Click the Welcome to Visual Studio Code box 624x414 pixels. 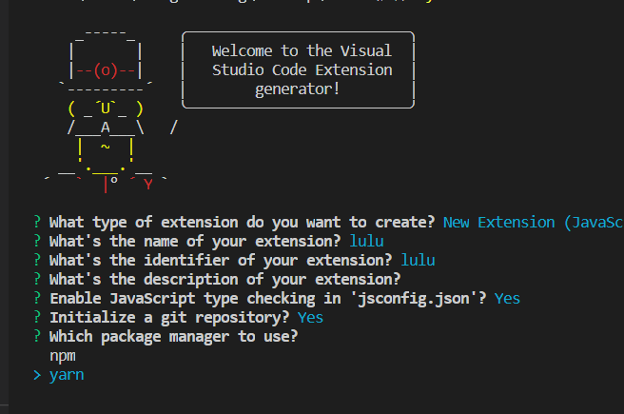coord(298,70)
